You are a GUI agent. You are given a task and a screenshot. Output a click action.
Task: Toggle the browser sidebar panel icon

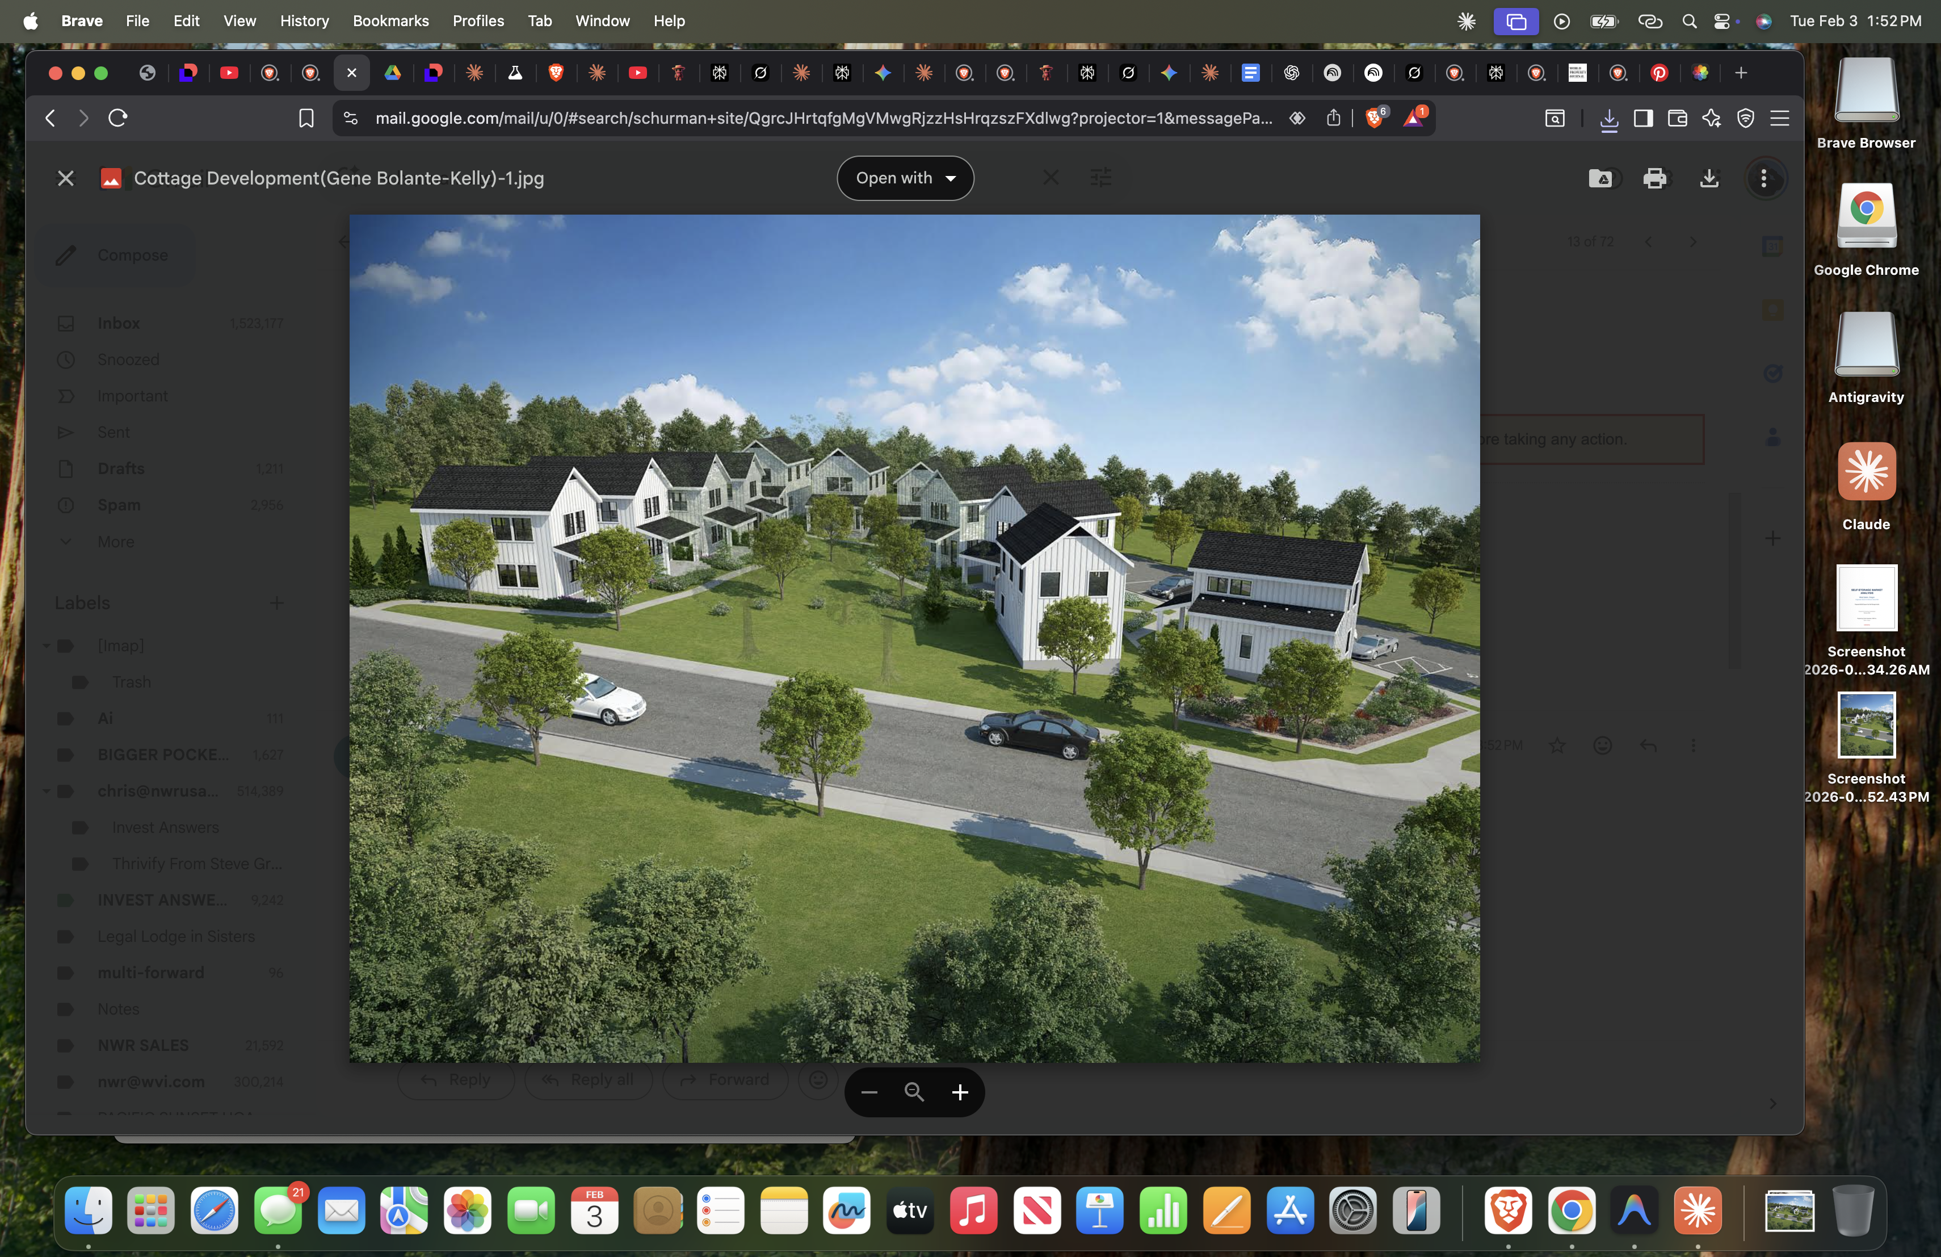click(x=1642, y=118)
